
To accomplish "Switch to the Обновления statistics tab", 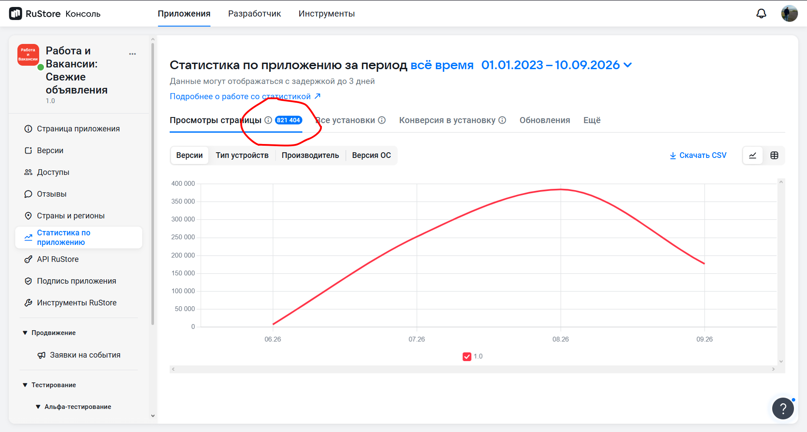I will [545, 120].
